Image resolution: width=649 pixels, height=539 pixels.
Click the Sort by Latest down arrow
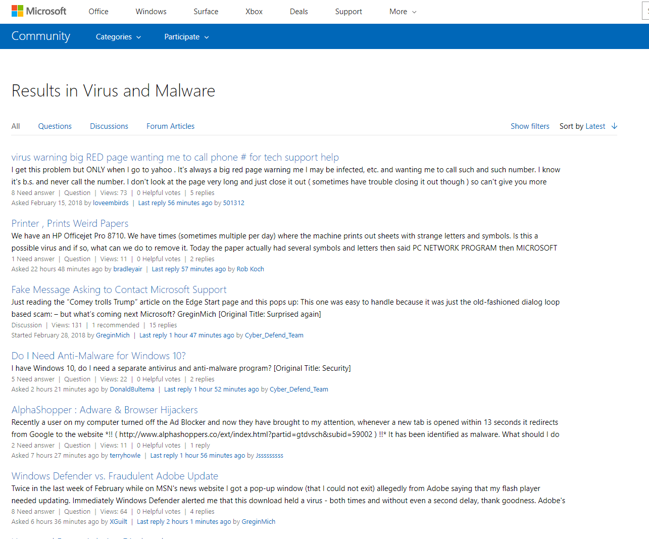point(614,126)
